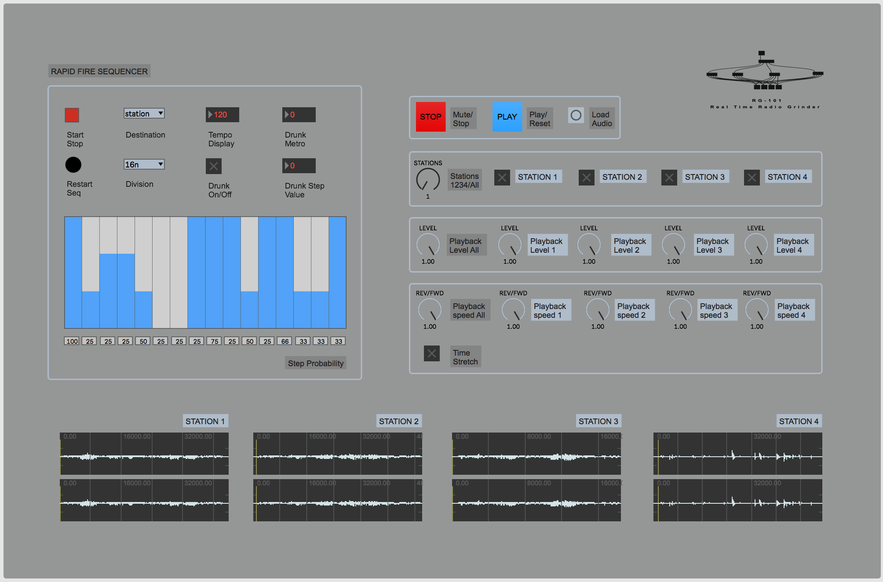Click the Playback Level 2 dial
The height and width of the screenshot is (582, 883).
tap(589, 245)
